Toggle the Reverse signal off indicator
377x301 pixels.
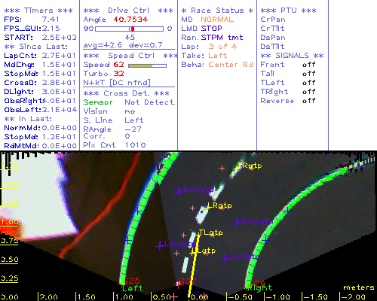coord(308,101)
